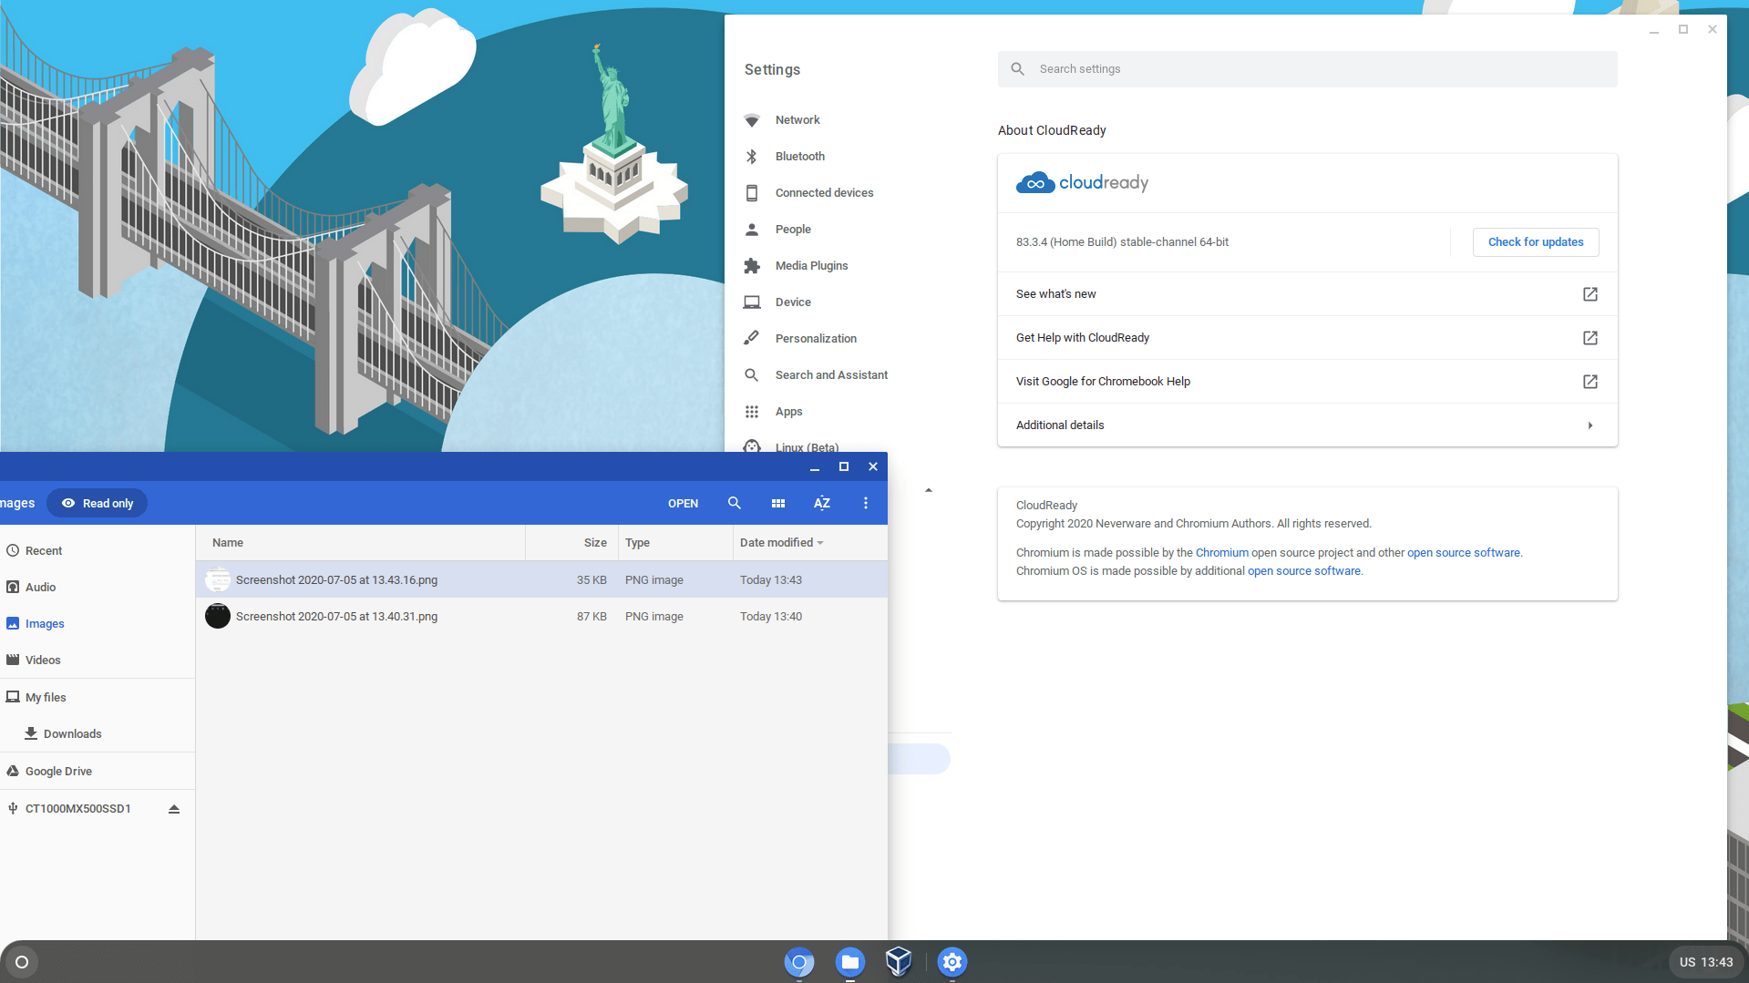Screen dimensions: 1749x983
Task: Click thumbnail of 13.40.31 screenshot
Action: [218, 617]
